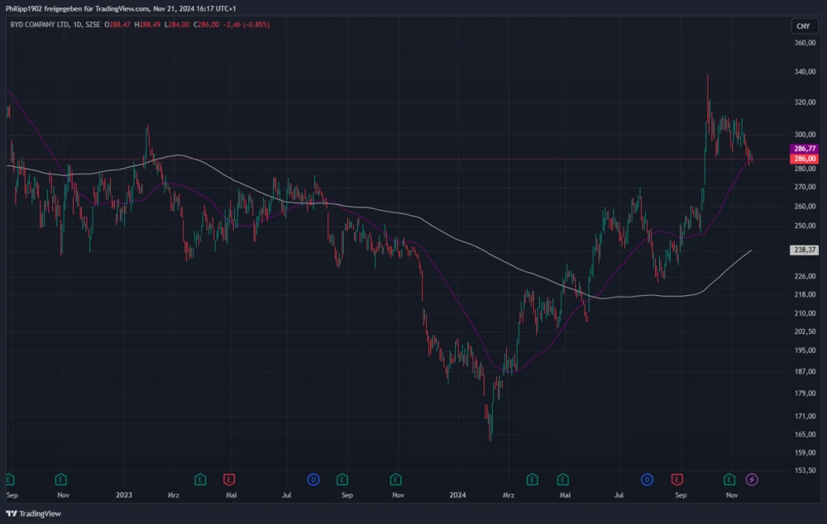Click the blue dividend icon near Jul 2023
This screenshot has width=827, height=524.
tap(313, 479)
